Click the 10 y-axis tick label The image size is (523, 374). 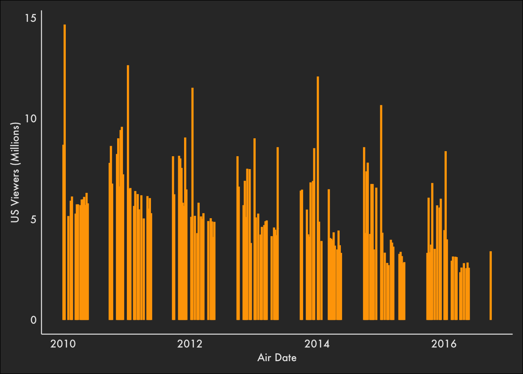pyautogui.click(x=30, y=118)
